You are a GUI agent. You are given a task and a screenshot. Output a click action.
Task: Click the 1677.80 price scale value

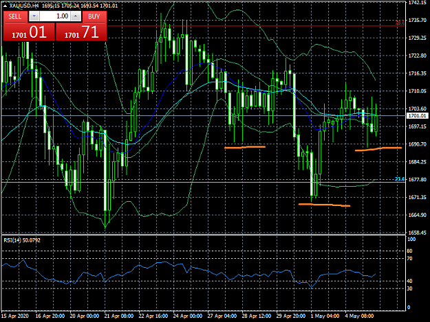[x=417, y=179]
